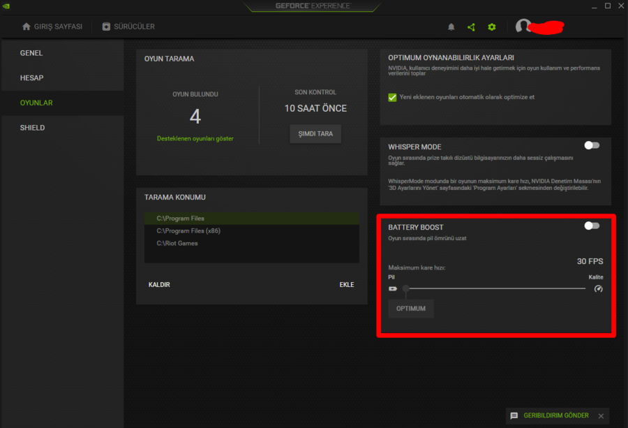Click Kaldır to remove scan location

[159, 285]
